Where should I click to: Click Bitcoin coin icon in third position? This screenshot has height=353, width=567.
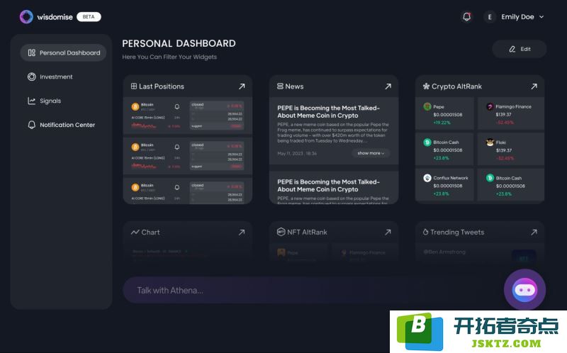click(135, 187)
